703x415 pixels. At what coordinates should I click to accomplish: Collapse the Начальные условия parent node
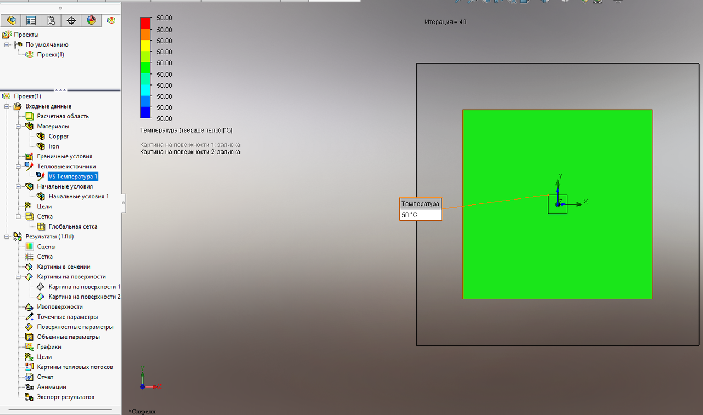click(18, 187)
